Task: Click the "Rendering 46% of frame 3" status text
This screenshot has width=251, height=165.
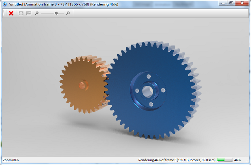Action: point(177,160)
